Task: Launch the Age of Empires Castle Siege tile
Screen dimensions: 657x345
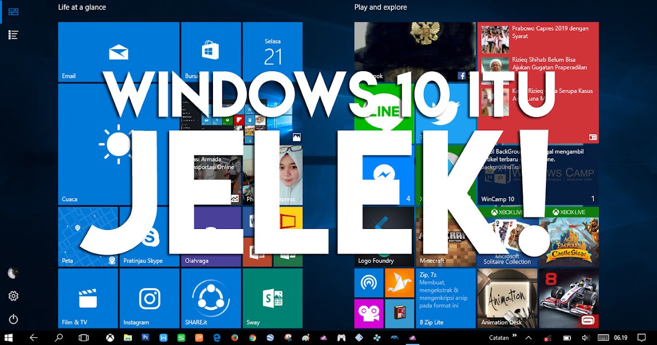Action: [569, 236]
